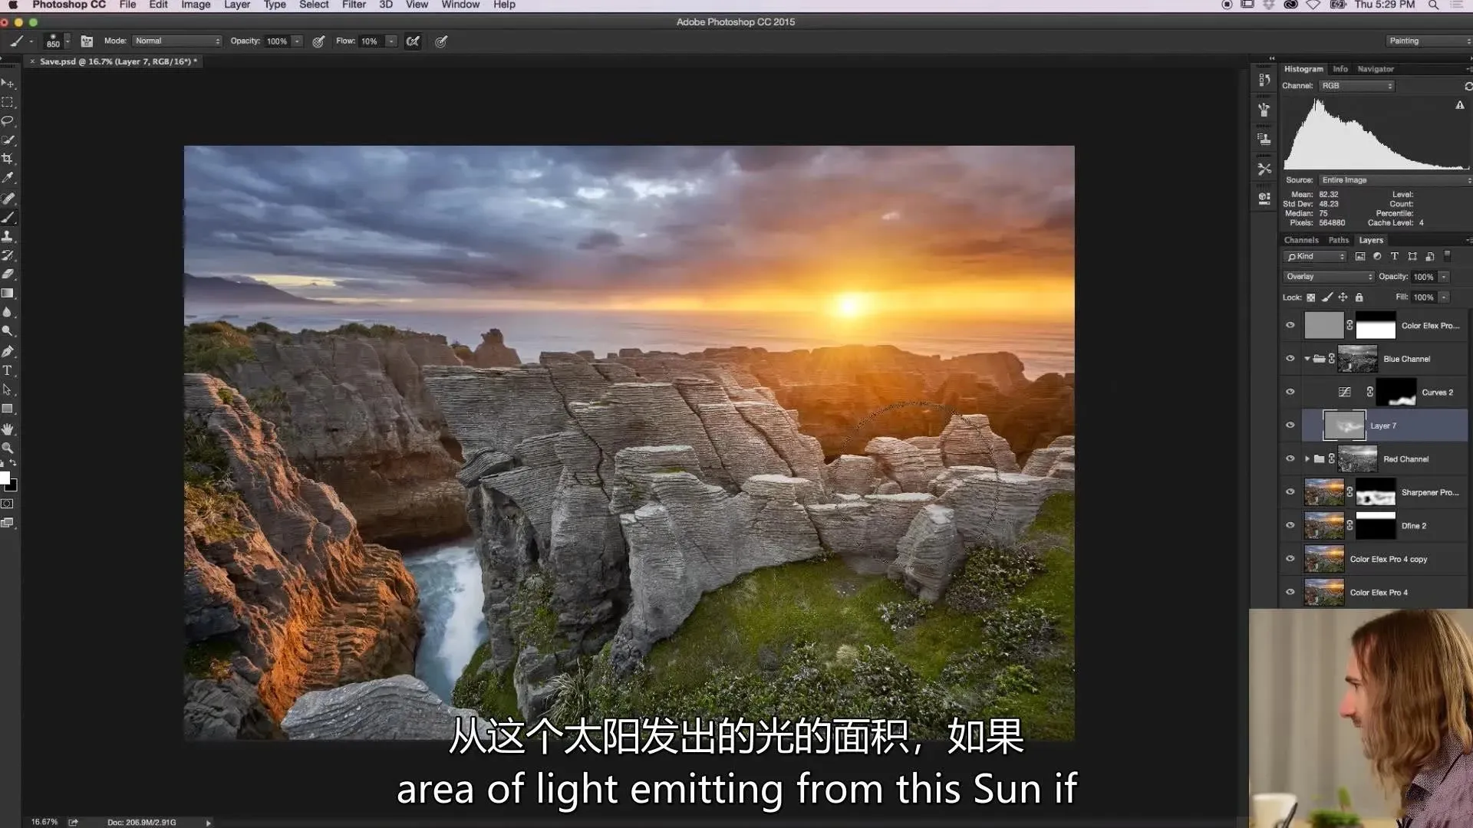Open the histogram Channel RGB dropdown

pyautogui.click(x=1356, y=86)
